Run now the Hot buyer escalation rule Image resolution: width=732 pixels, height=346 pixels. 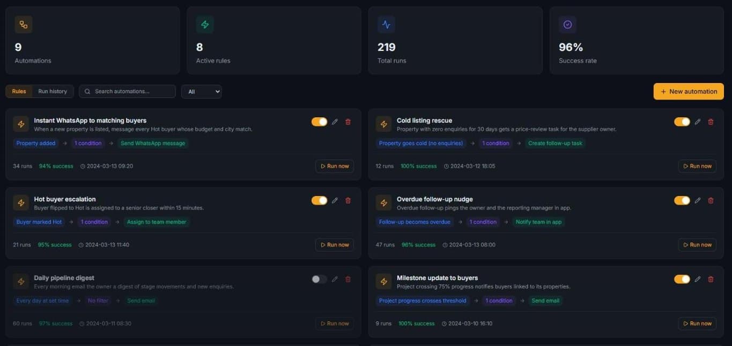(335, 245)
